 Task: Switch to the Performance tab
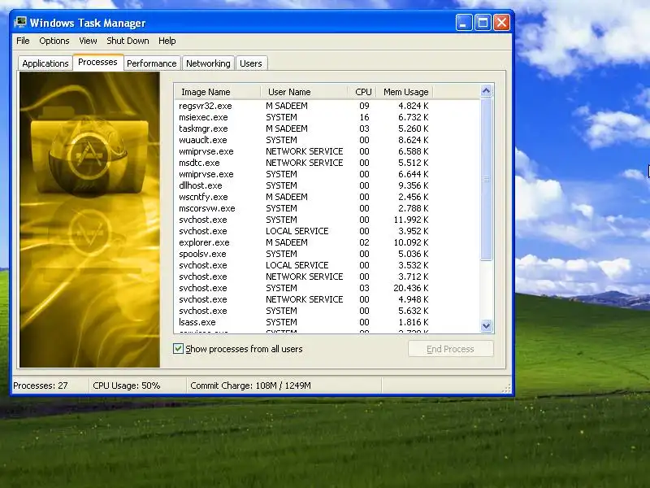pos(152,63)
